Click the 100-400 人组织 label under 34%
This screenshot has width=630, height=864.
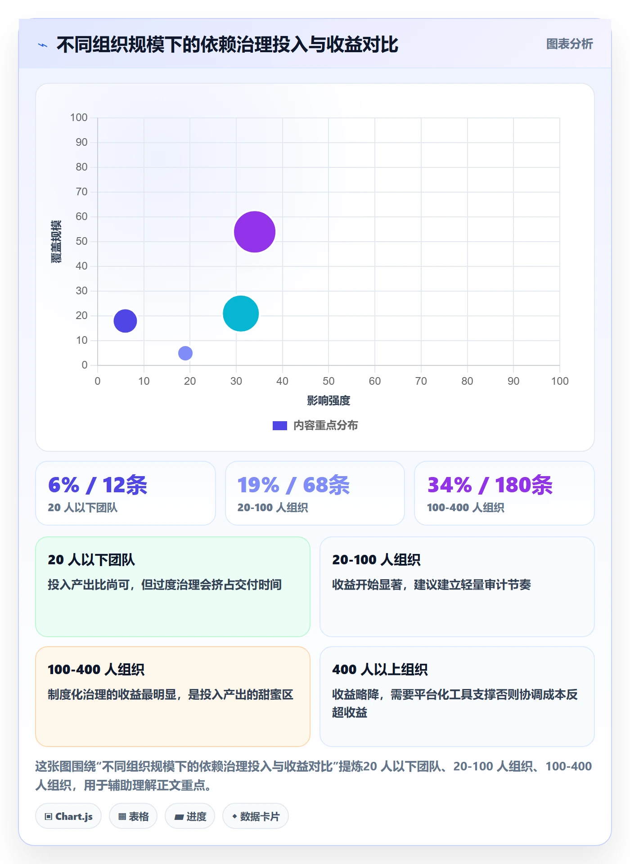click(465, 508)
